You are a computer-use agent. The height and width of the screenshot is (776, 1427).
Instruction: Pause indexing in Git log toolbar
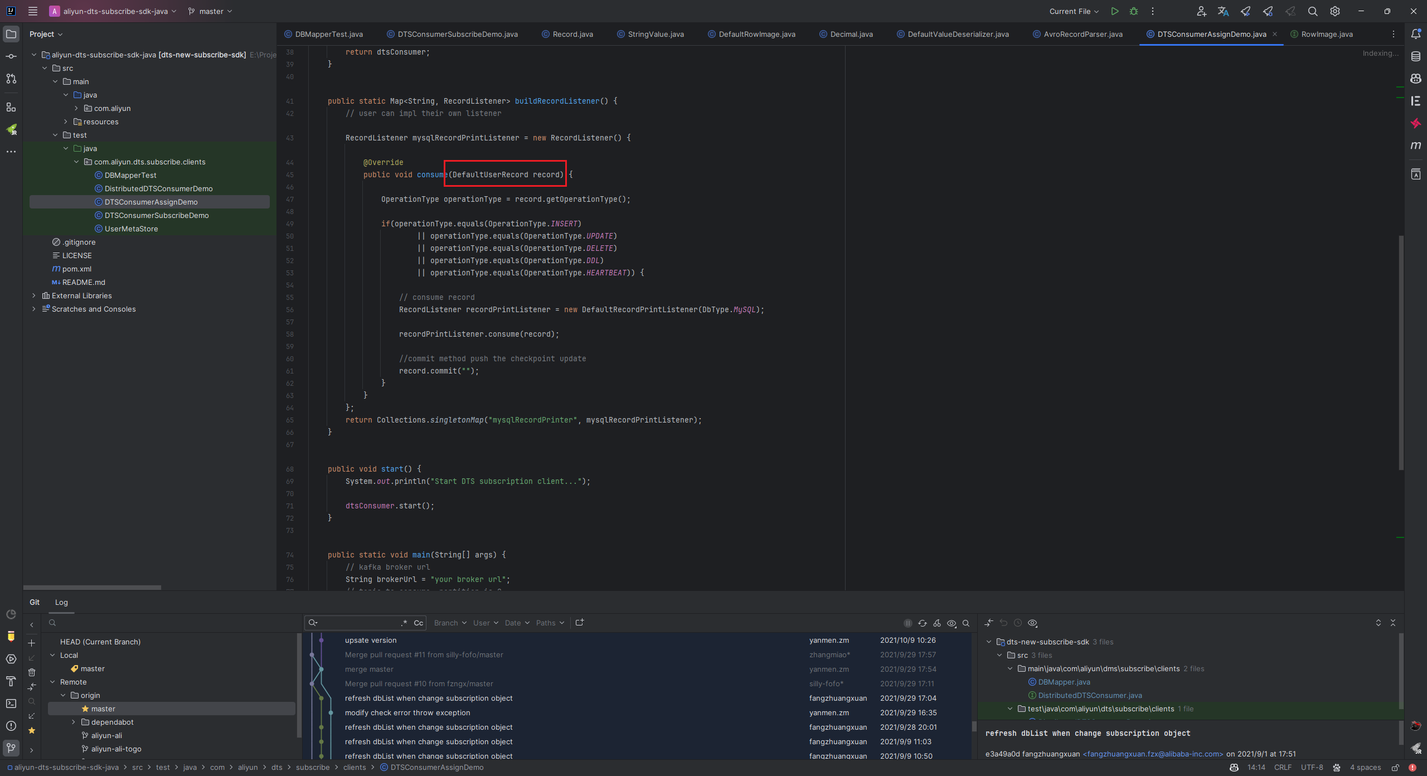click(908, 623)
